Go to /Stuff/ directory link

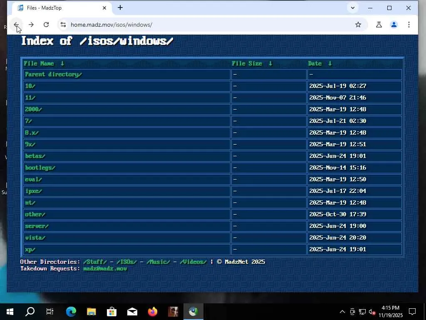[95, 262]
